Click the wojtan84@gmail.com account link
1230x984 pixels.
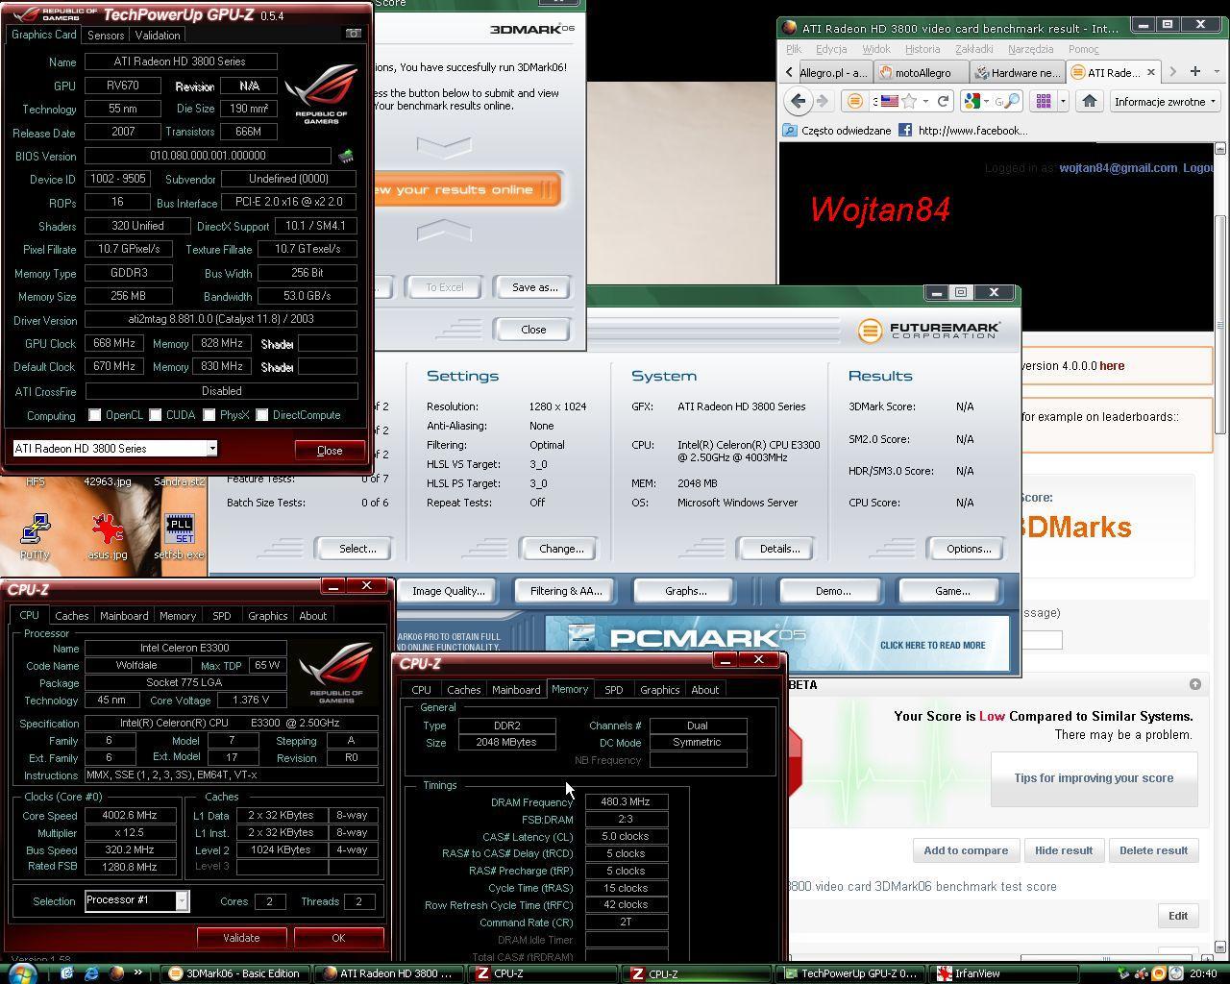tap(1118, 168)
